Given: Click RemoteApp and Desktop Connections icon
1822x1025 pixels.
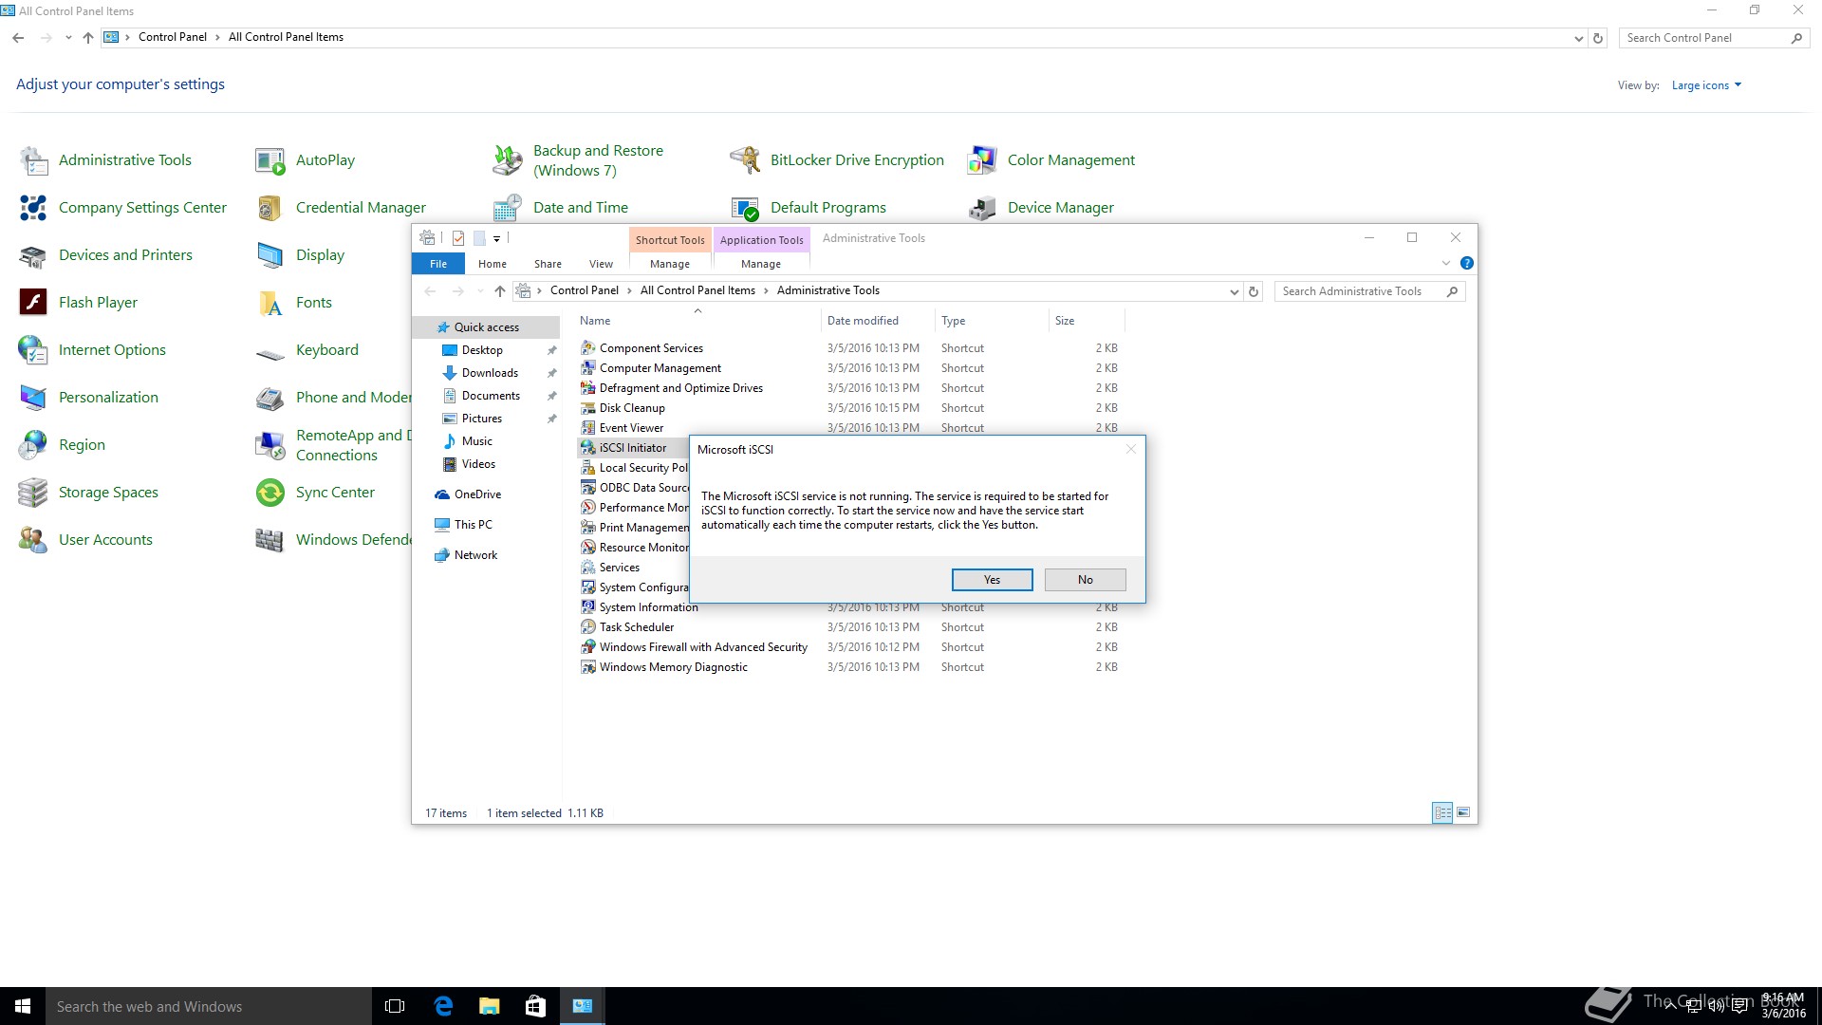Looking at the screenshot, I should click(x=270, y=445).
